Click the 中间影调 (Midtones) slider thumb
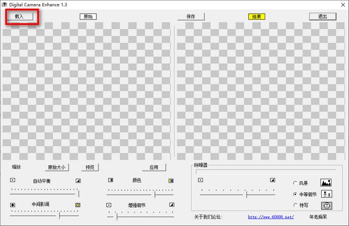The image size is (349, 226). click(60, 216)
